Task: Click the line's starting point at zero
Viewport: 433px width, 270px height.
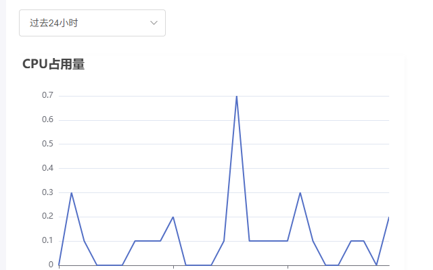Action: [60, 264]
